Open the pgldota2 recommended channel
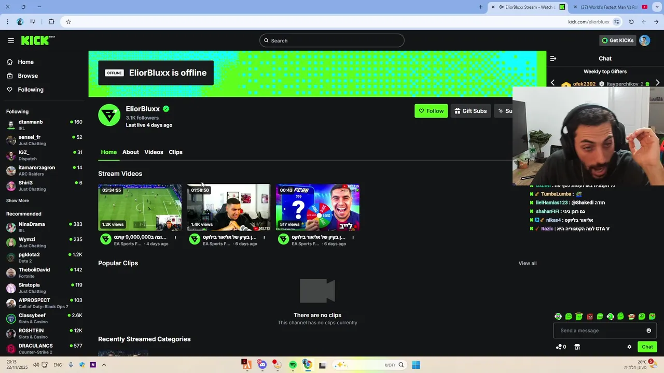 [x=44, y=257]
